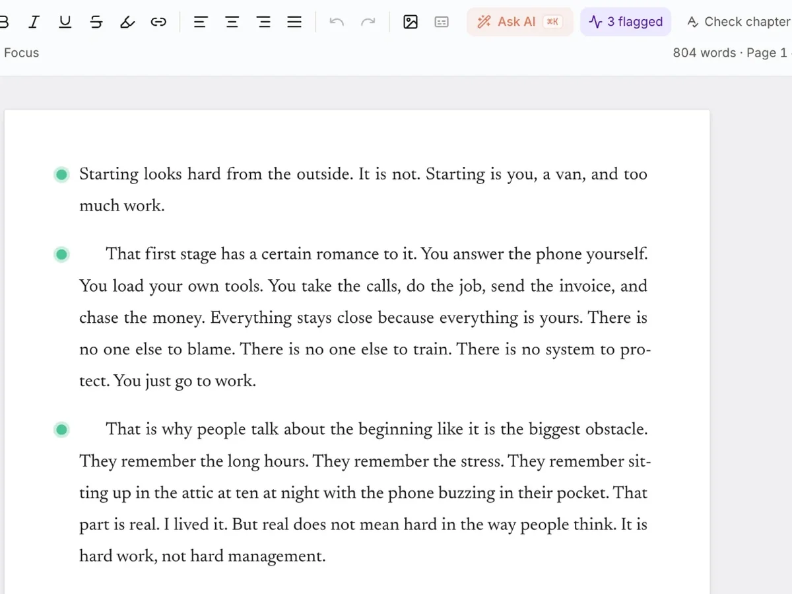Click the words 'You just go to work.'
Viewport: 792px width, 594px height.
[184, 381]
